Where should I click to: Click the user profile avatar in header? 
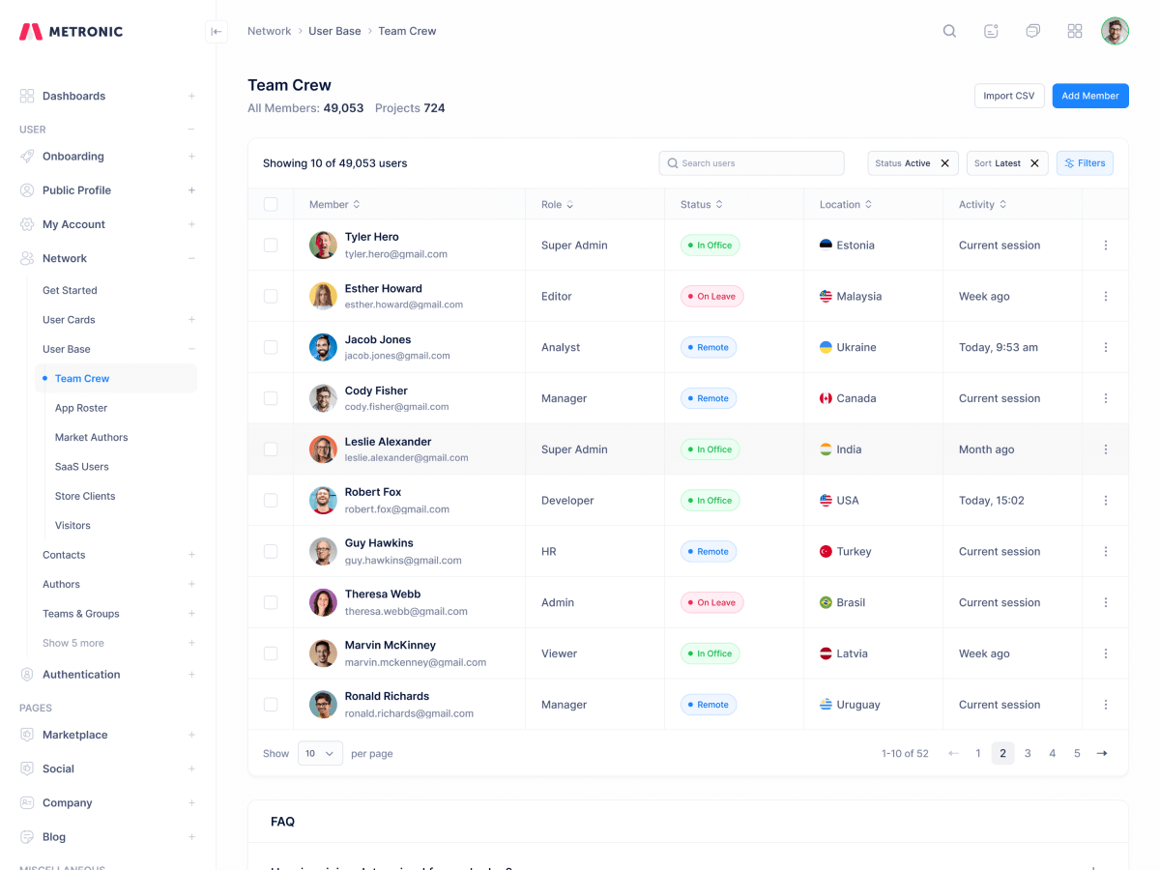tap(1115, 31)
